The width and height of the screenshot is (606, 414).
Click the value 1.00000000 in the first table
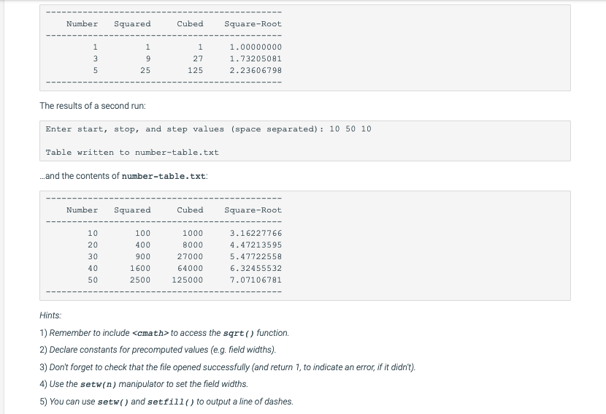[256, 47]
